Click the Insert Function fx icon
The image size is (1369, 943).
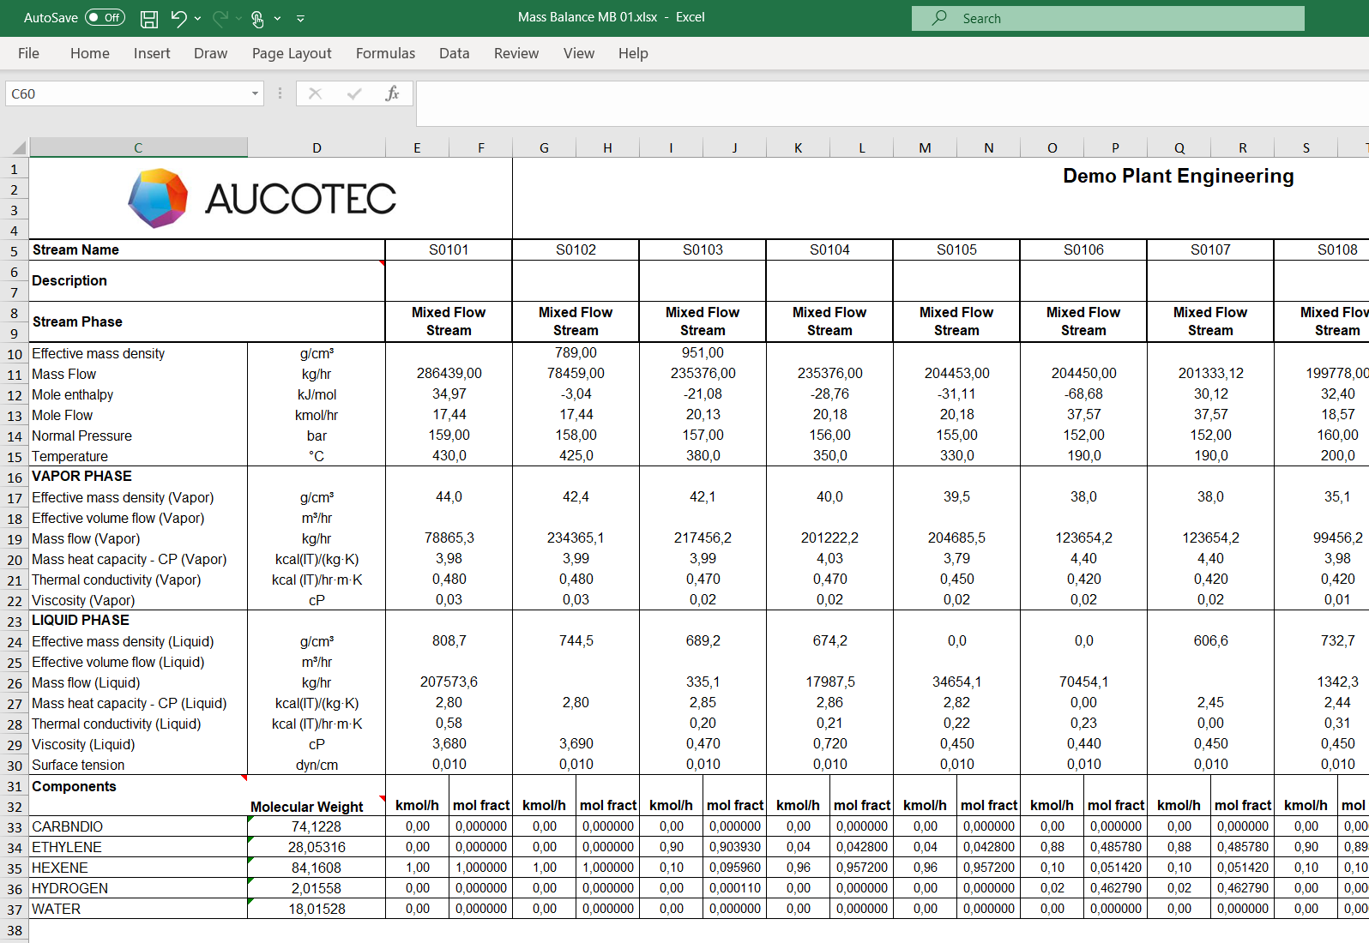(x=392, y=93)
